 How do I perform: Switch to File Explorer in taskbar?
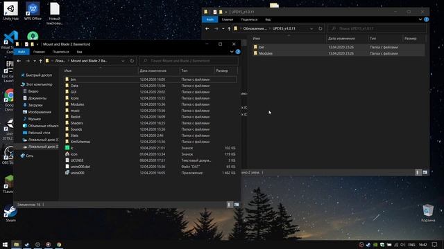17,244
